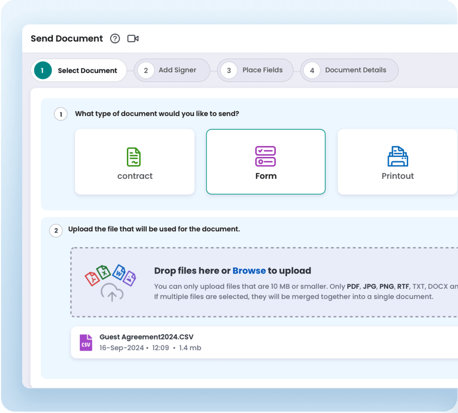Click the help question mark icon
Viewport: 458px width, 413px height.
click(115, 39)
